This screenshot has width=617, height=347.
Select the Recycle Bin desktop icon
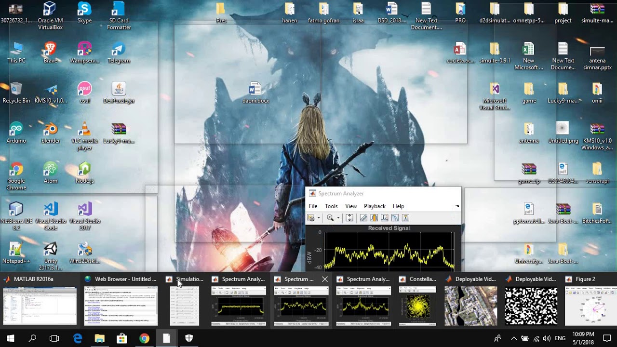pyautogui.click(x=16, y=93)
